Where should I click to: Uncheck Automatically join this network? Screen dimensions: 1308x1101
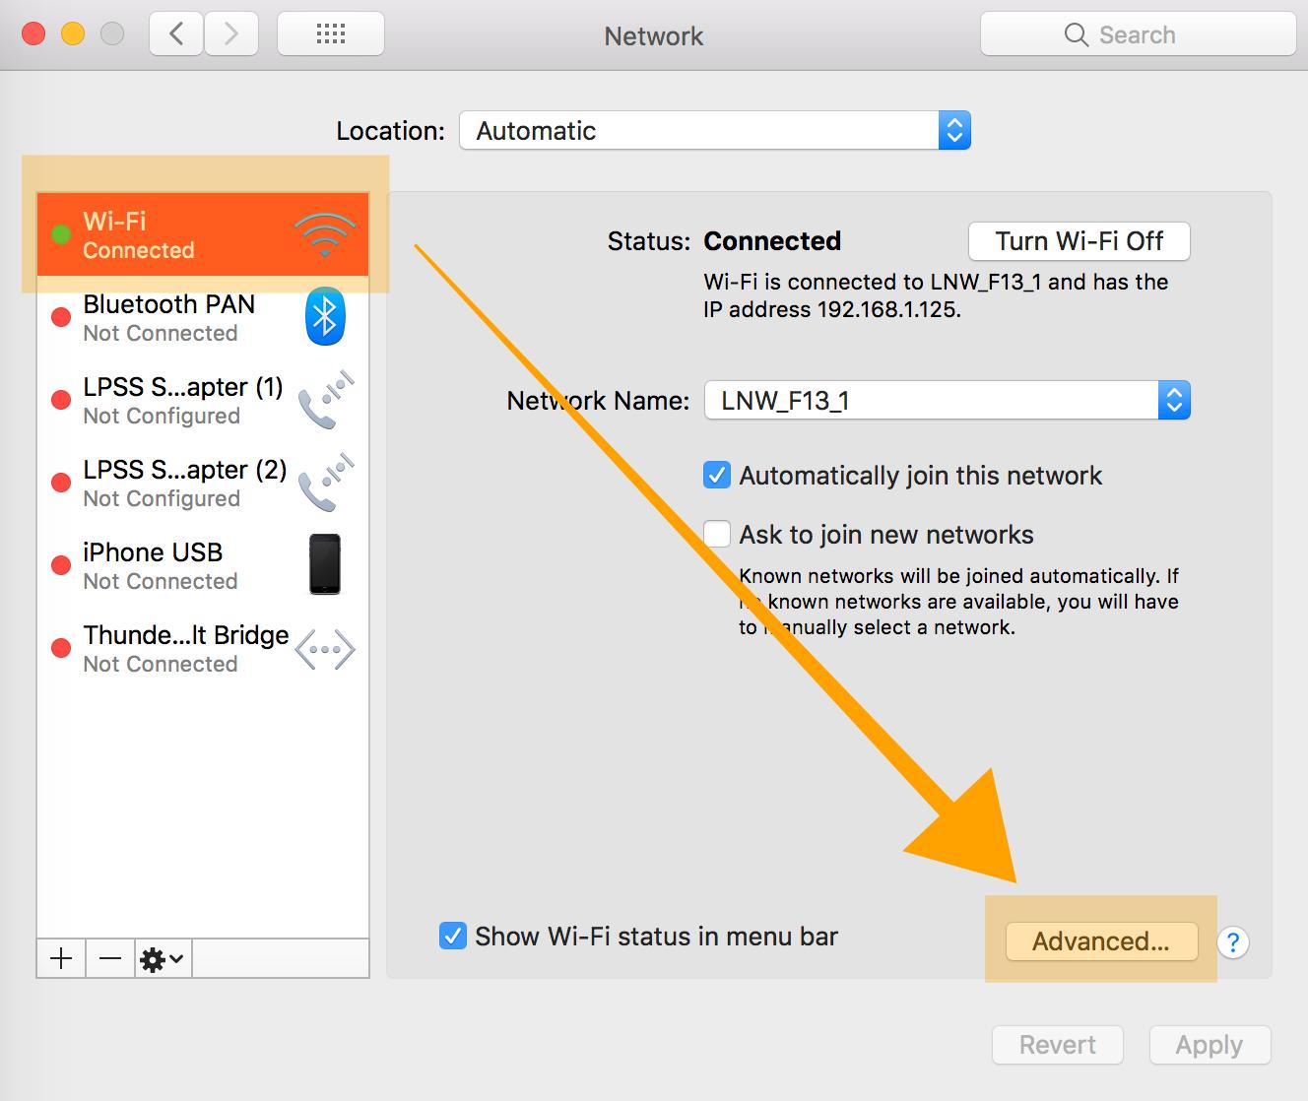click(717, 476)
